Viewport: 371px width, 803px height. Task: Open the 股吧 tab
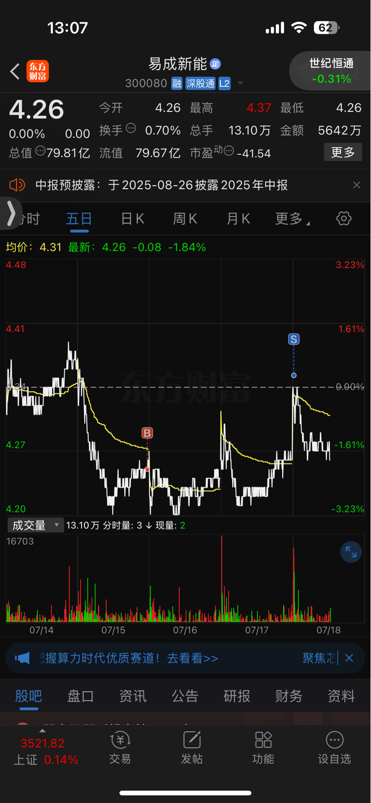[28, 696]
